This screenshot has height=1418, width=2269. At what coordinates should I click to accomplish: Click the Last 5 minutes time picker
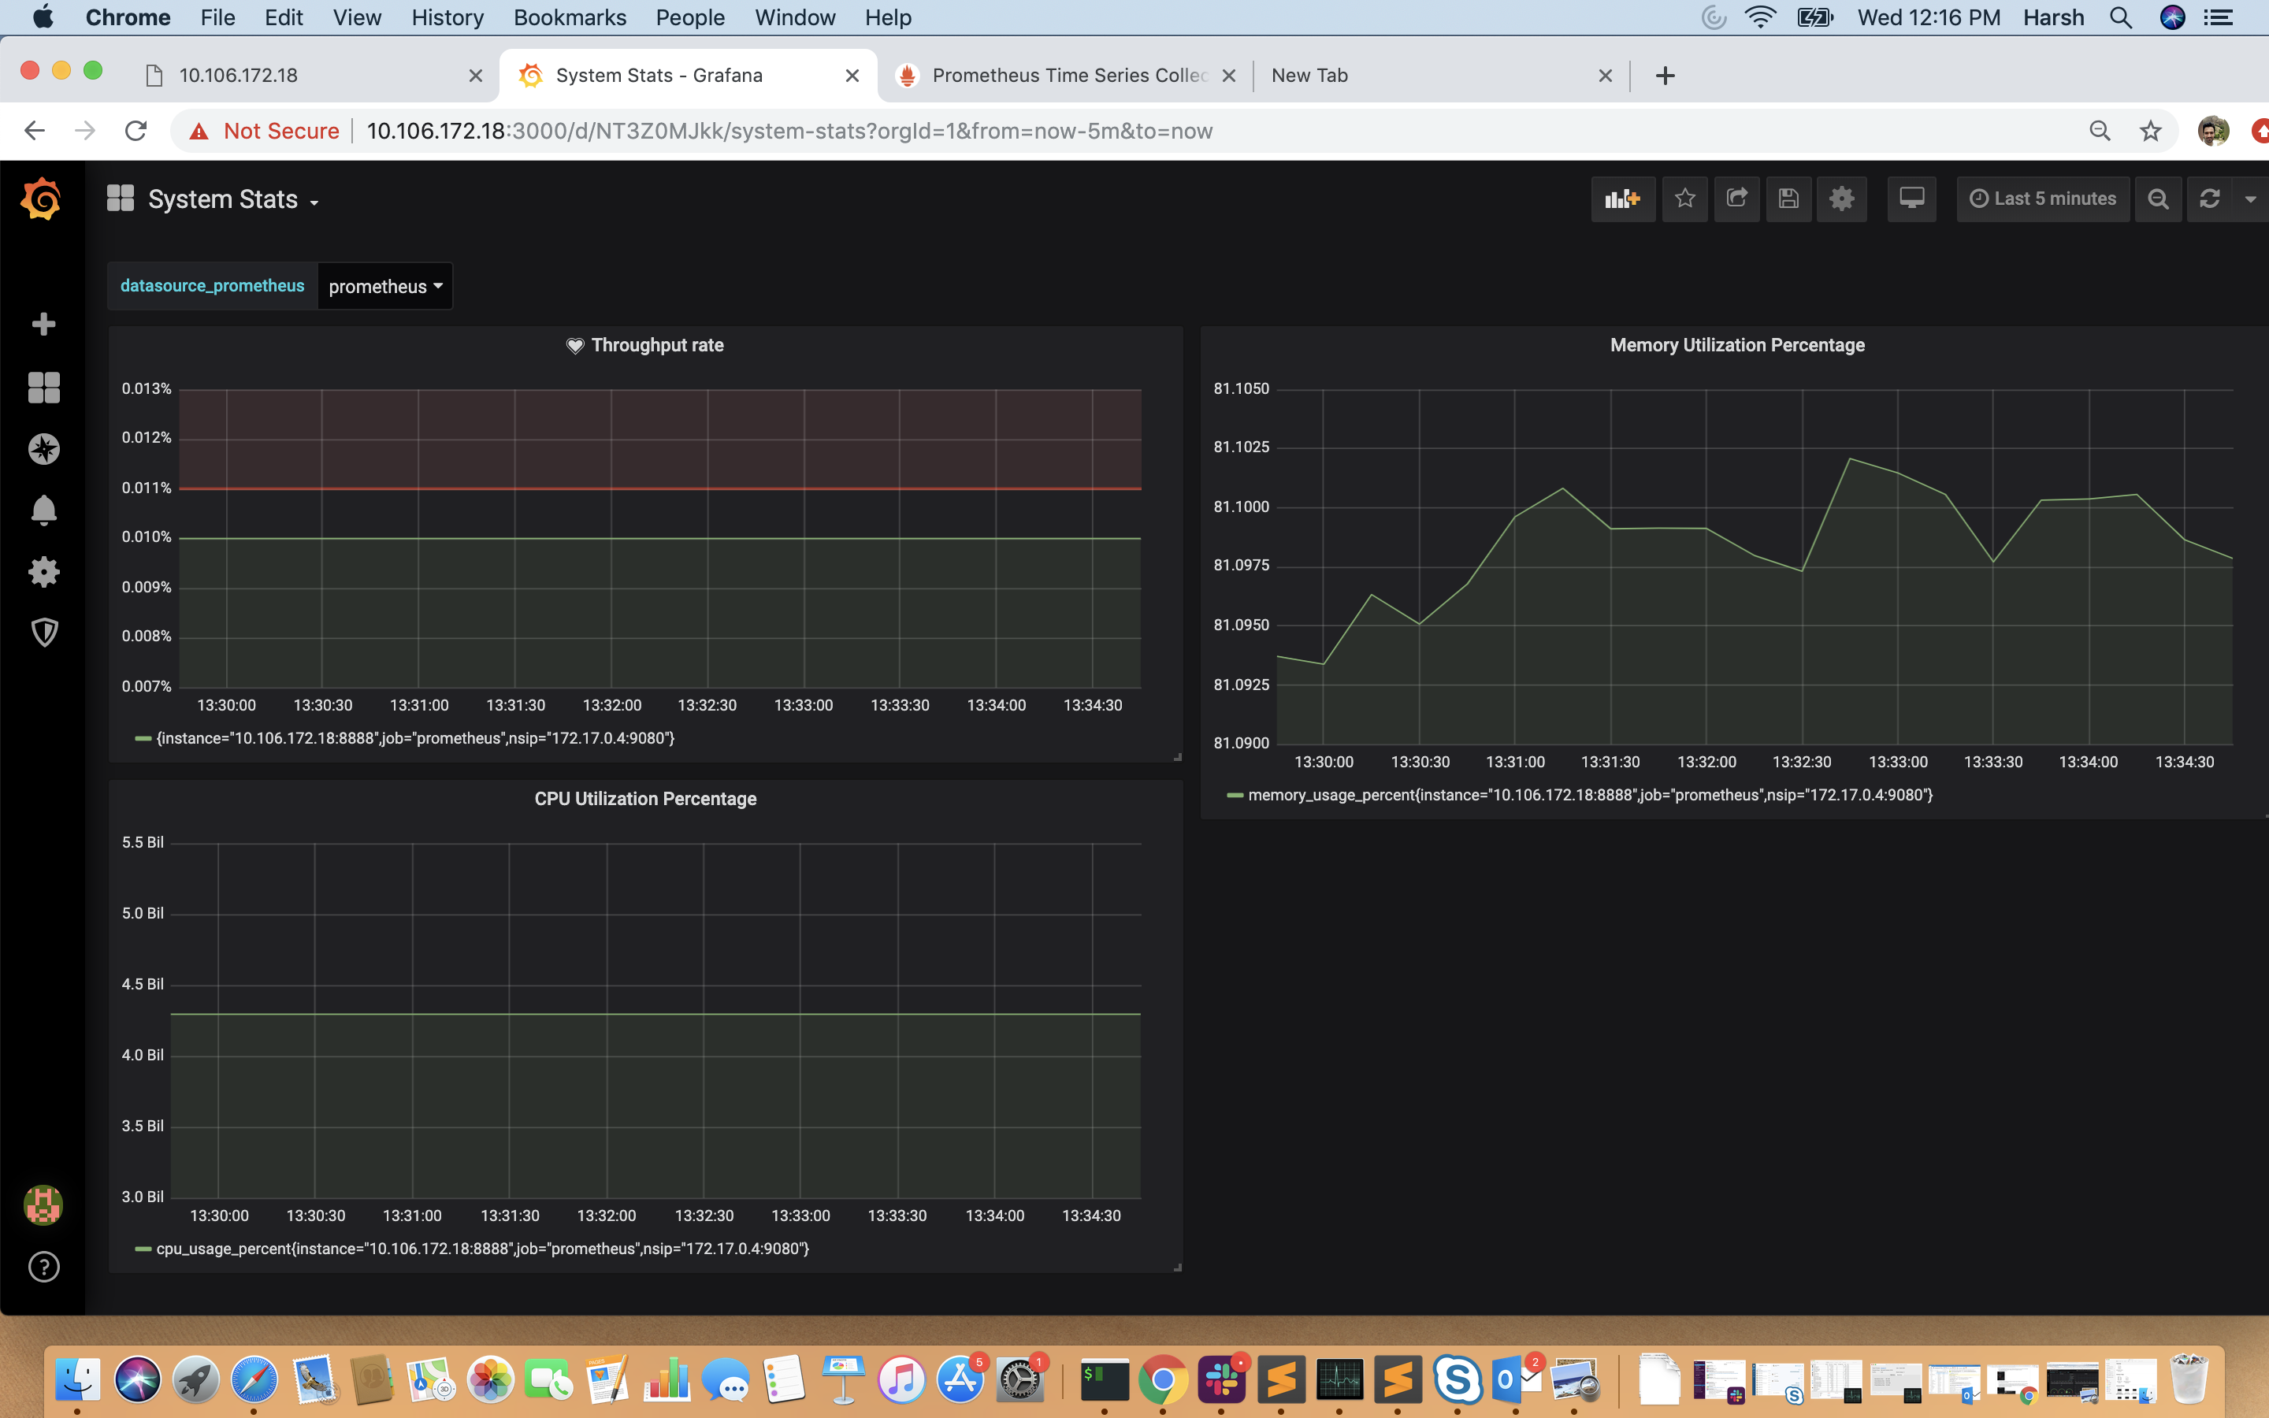pos(2043,199)
